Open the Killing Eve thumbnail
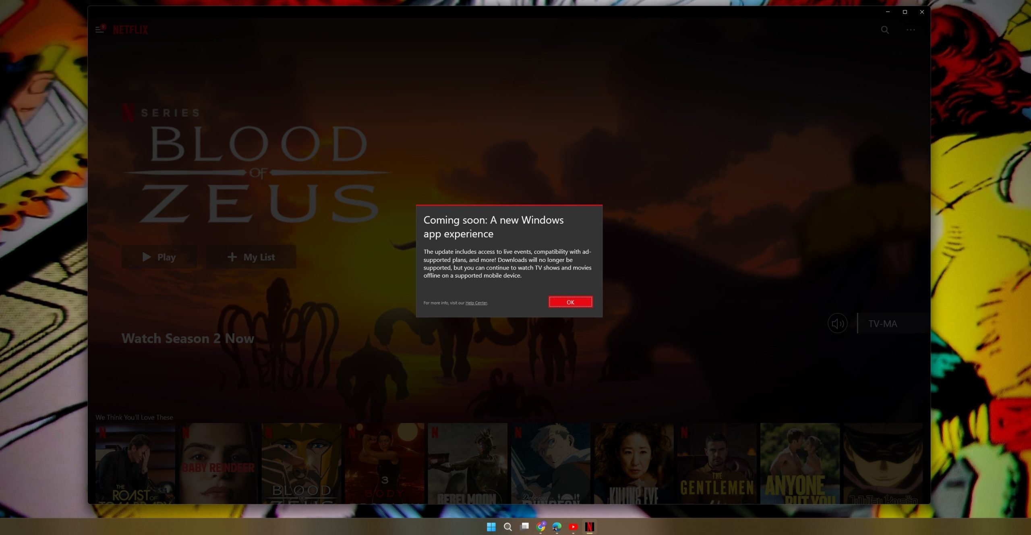This screenshot has width=1031, height=535. pos(634,463)
